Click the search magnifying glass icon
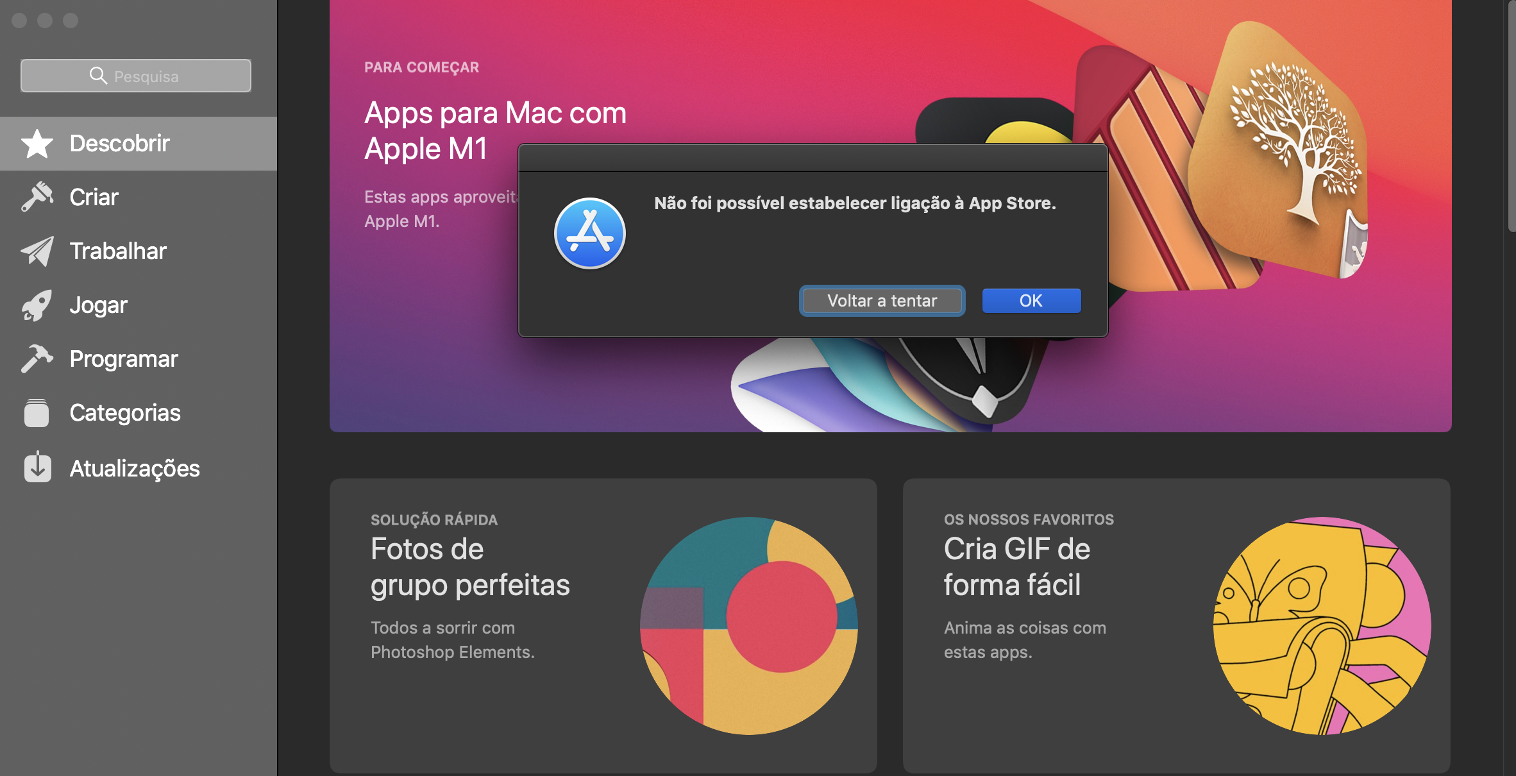Viewport: 1516px width, 776px height. click(98, 76)
